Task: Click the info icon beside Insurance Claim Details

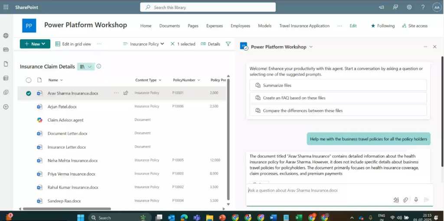Action: 99,66
